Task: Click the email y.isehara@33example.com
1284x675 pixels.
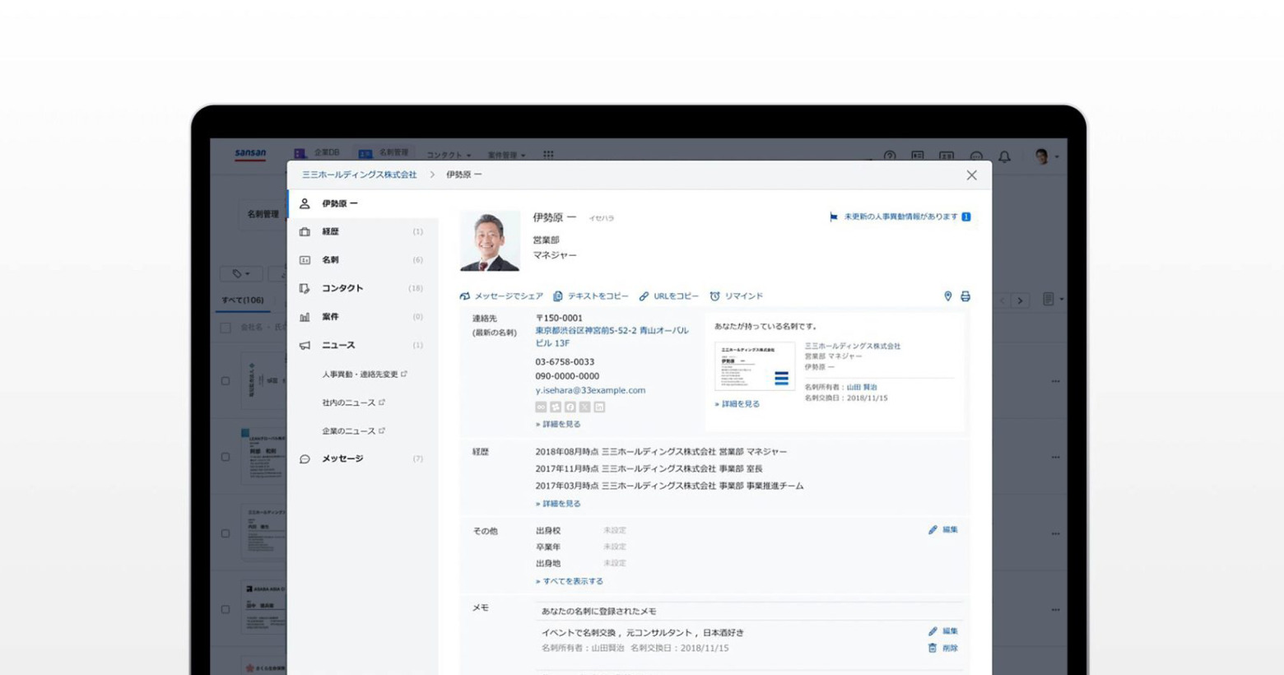Action: pos(590,391)
